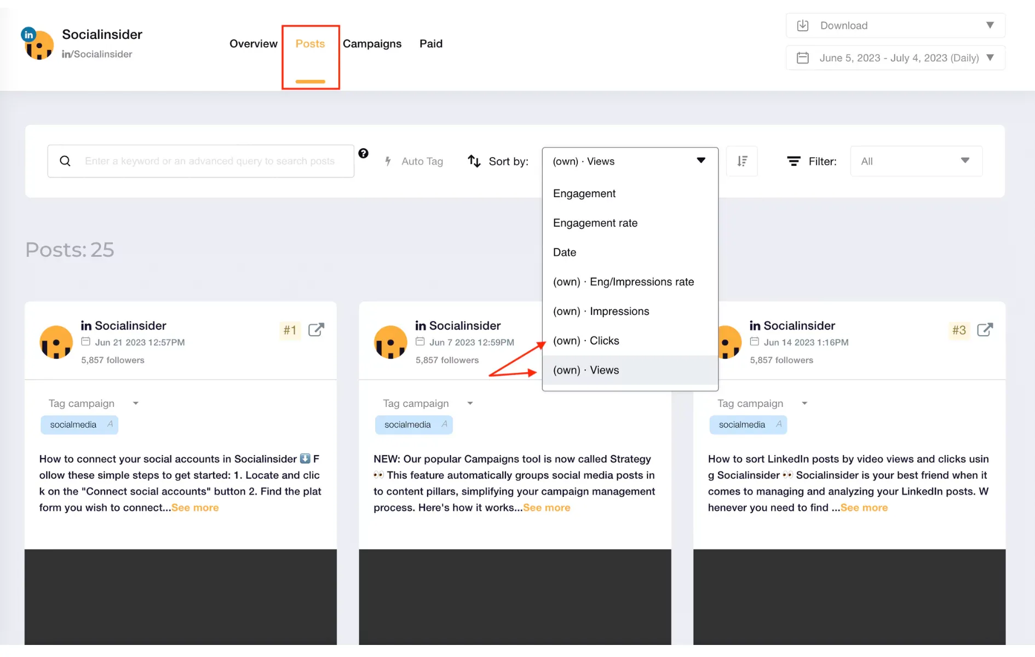Toggle the sort order direction icon

742,162
